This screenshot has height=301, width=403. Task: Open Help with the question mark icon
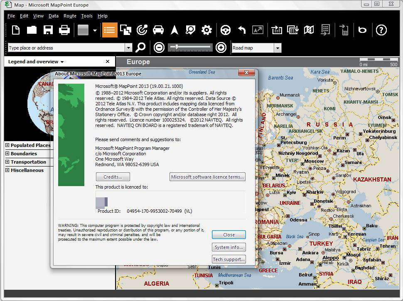[x=381, y=30]
